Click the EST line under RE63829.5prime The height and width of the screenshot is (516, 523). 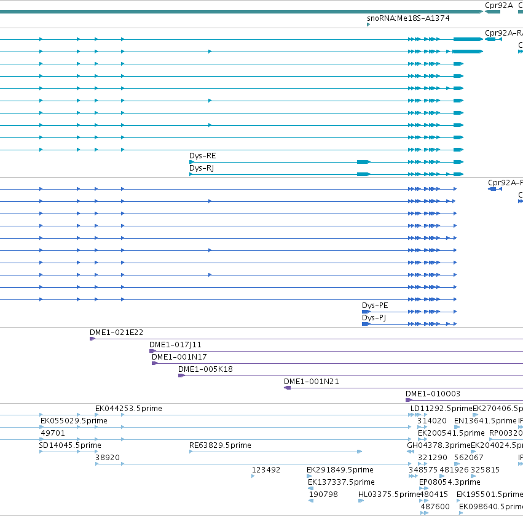275,452
